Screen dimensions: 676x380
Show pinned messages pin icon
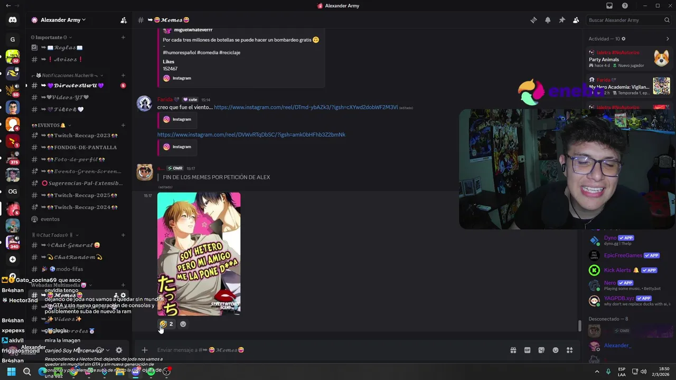(562, 20)
